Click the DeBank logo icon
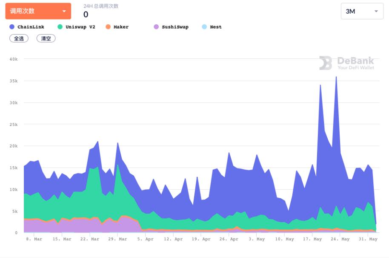Viewport: 389px width, 258px height. (x=326, y=63)
